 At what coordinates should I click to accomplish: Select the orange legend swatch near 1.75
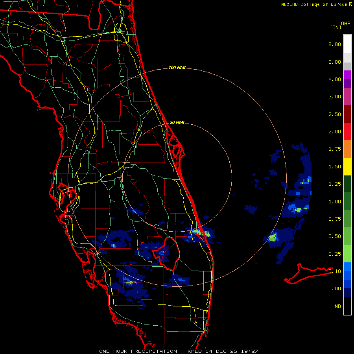[x=347, y=149]
